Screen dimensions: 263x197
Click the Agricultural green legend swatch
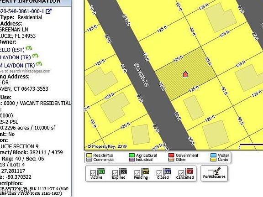(x=131, y=156)
